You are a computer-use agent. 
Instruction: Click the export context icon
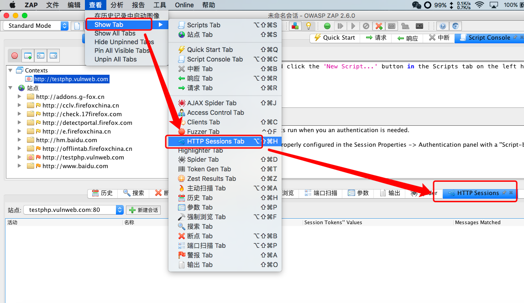tap(53, 56)
